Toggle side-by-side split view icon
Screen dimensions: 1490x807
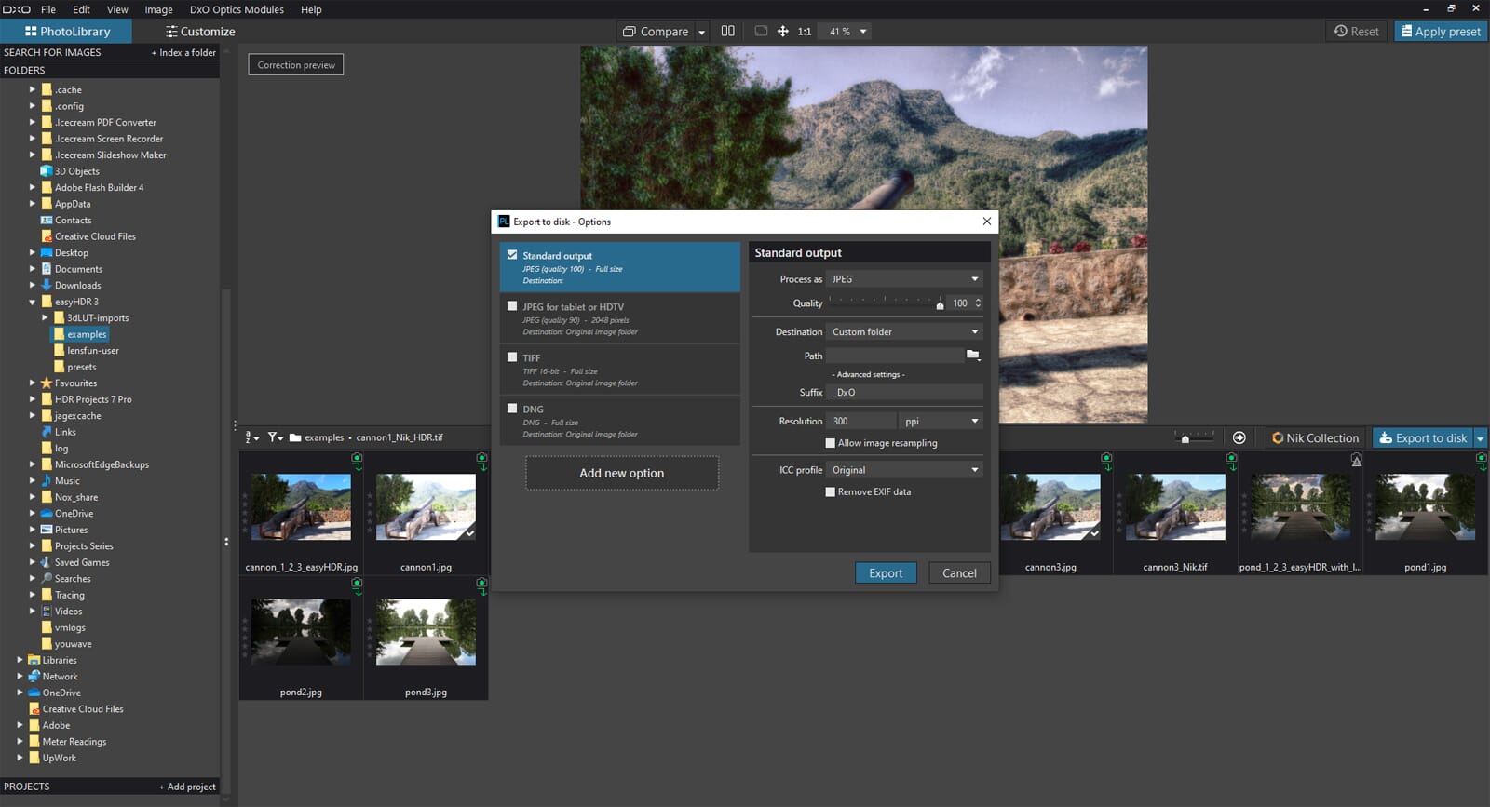tap(728, 31)
